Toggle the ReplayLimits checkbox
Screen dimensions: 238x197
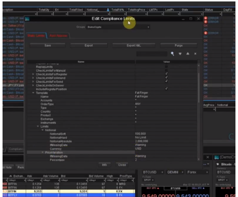coord(166,67)
